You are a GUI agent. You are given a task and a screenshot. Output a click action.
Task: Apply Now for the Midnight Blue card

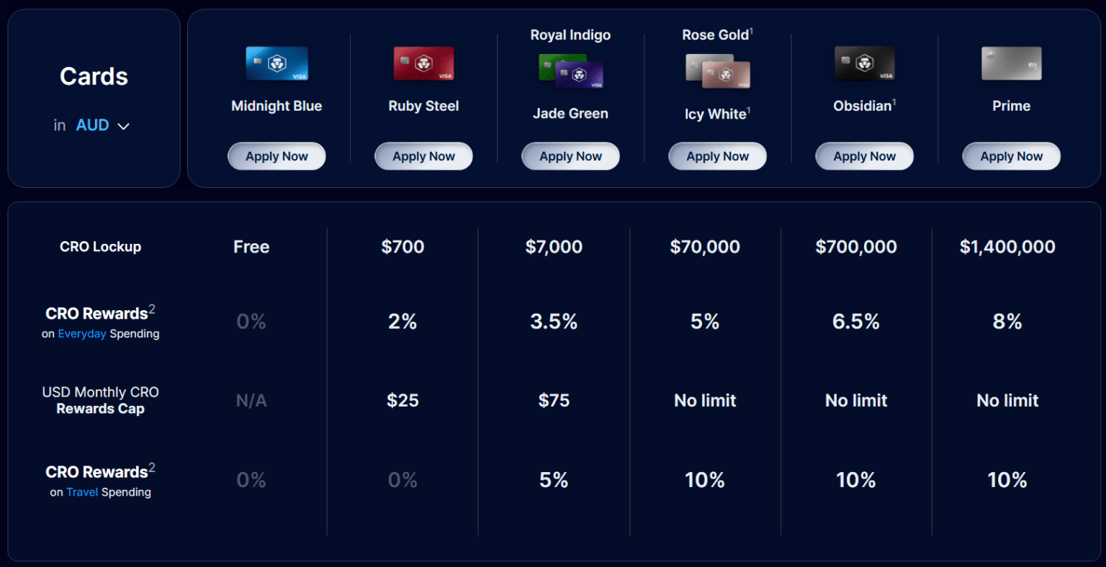click(x=276, y=156)
